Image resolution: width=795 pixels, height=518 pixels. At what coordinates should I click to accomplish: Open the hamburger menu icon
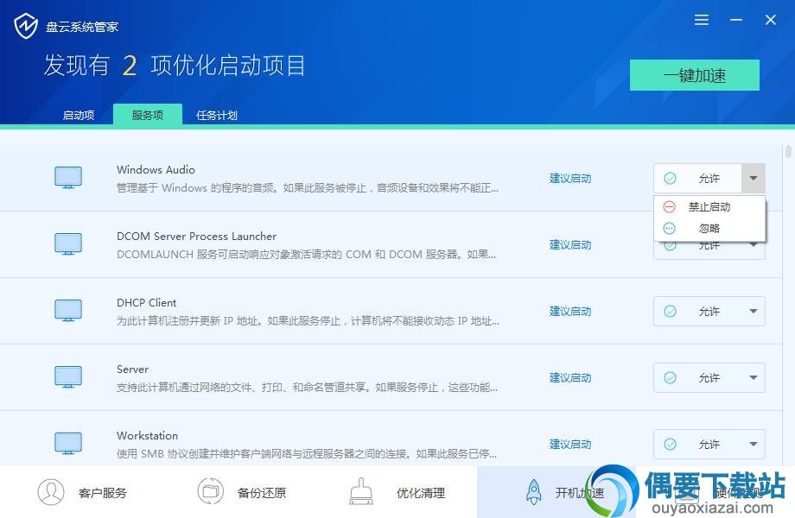point(701,20)
